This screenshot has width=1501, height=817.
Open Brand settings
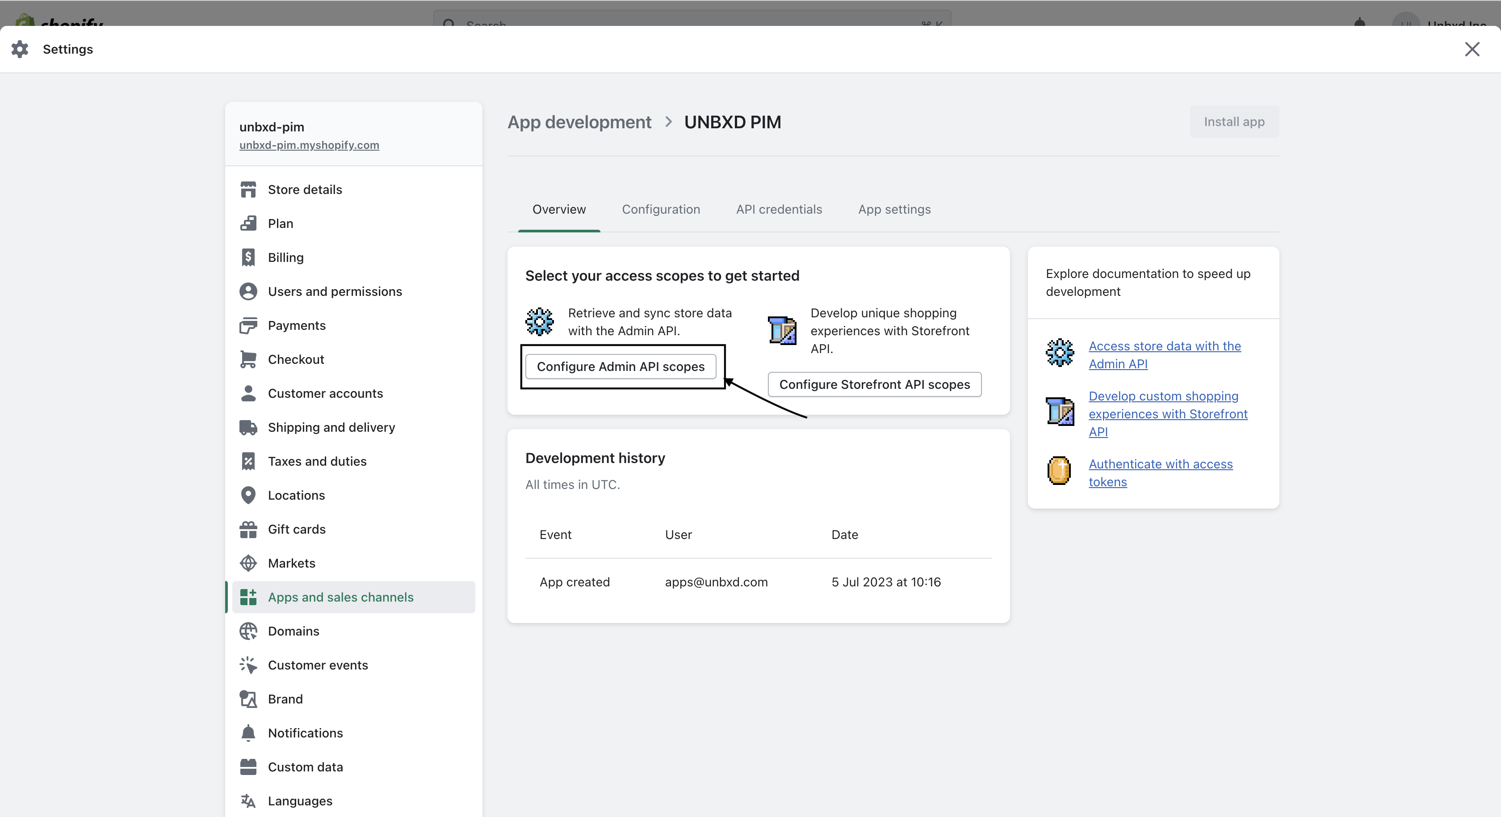pos(353,699)
